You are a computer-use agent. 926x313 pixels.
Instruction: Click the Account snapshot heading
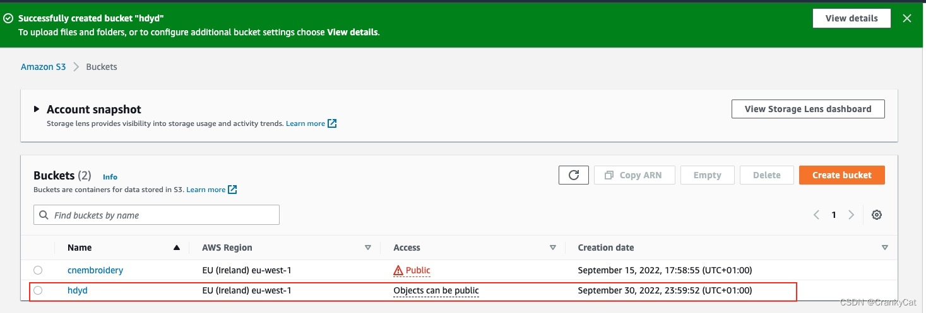(x=94, y=109)
